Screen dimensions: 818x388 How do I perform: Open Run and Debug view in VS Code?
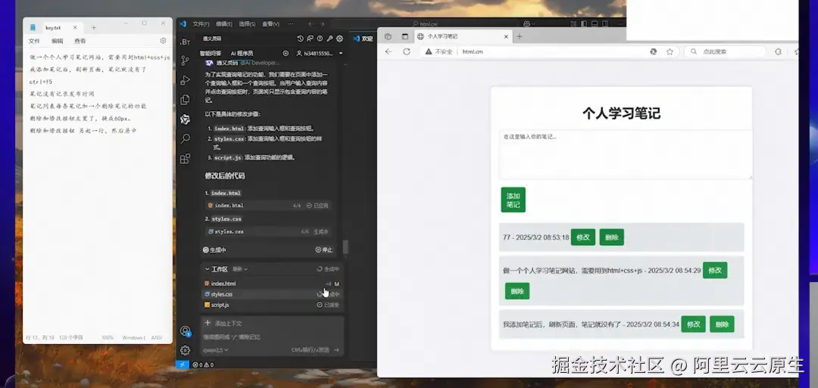[x=185, y=80]
